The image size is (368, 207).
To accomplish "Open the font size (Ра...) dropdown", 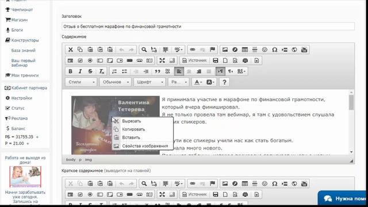I will (x=179, y=82).
